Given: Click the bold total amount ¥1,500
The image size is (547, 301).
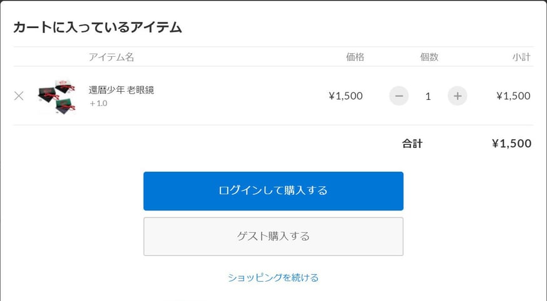Looking at the screenshot, I should click(x=511, y=144).
